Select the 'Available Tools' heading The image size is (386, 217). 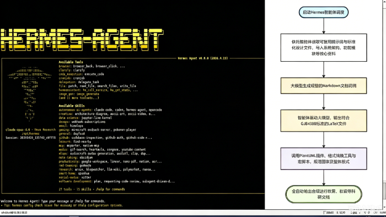(x=71, y=62)
